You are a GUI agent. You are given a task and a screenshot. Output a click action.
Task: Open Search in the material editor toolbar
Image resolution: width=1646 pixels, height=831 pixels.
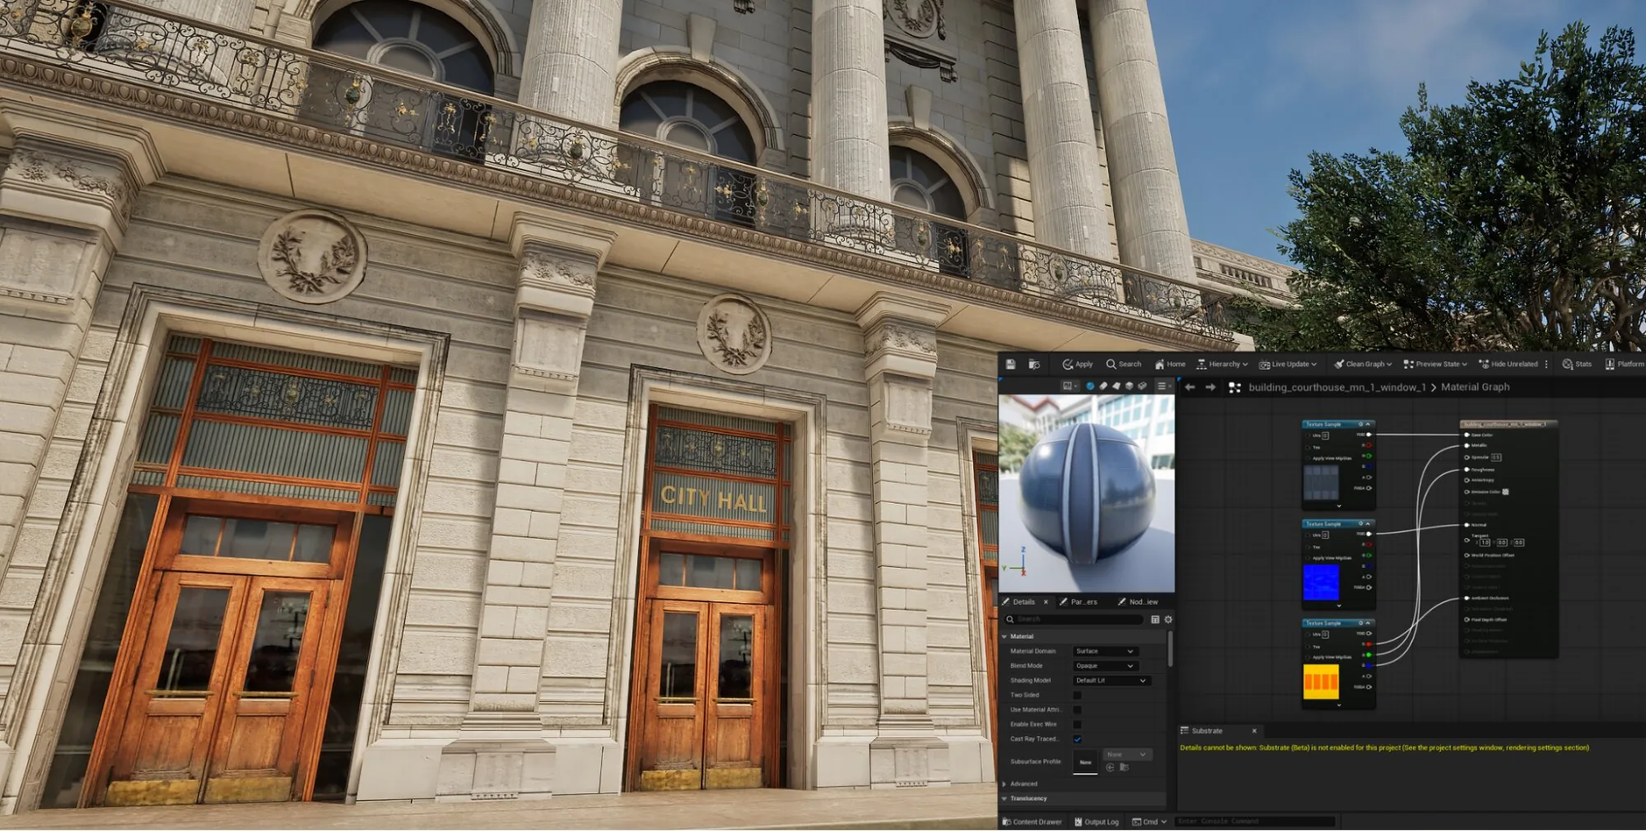pyautogui.click(x=1123, y=364)
